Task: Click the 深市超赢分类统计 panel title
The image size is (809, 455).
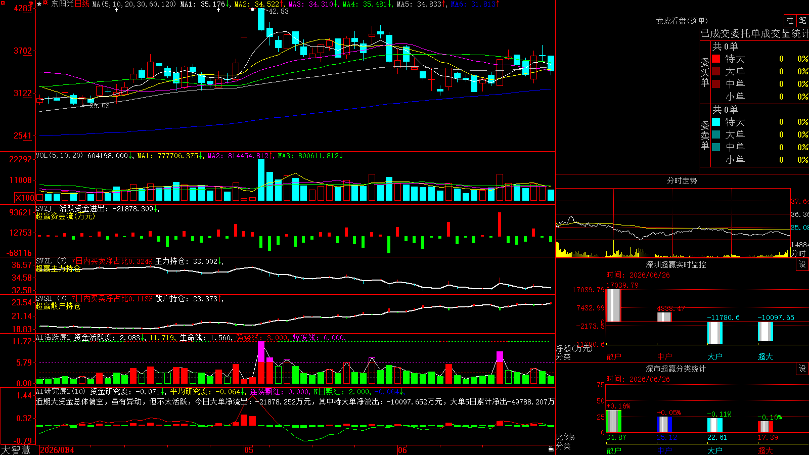Action: [676, 369]
